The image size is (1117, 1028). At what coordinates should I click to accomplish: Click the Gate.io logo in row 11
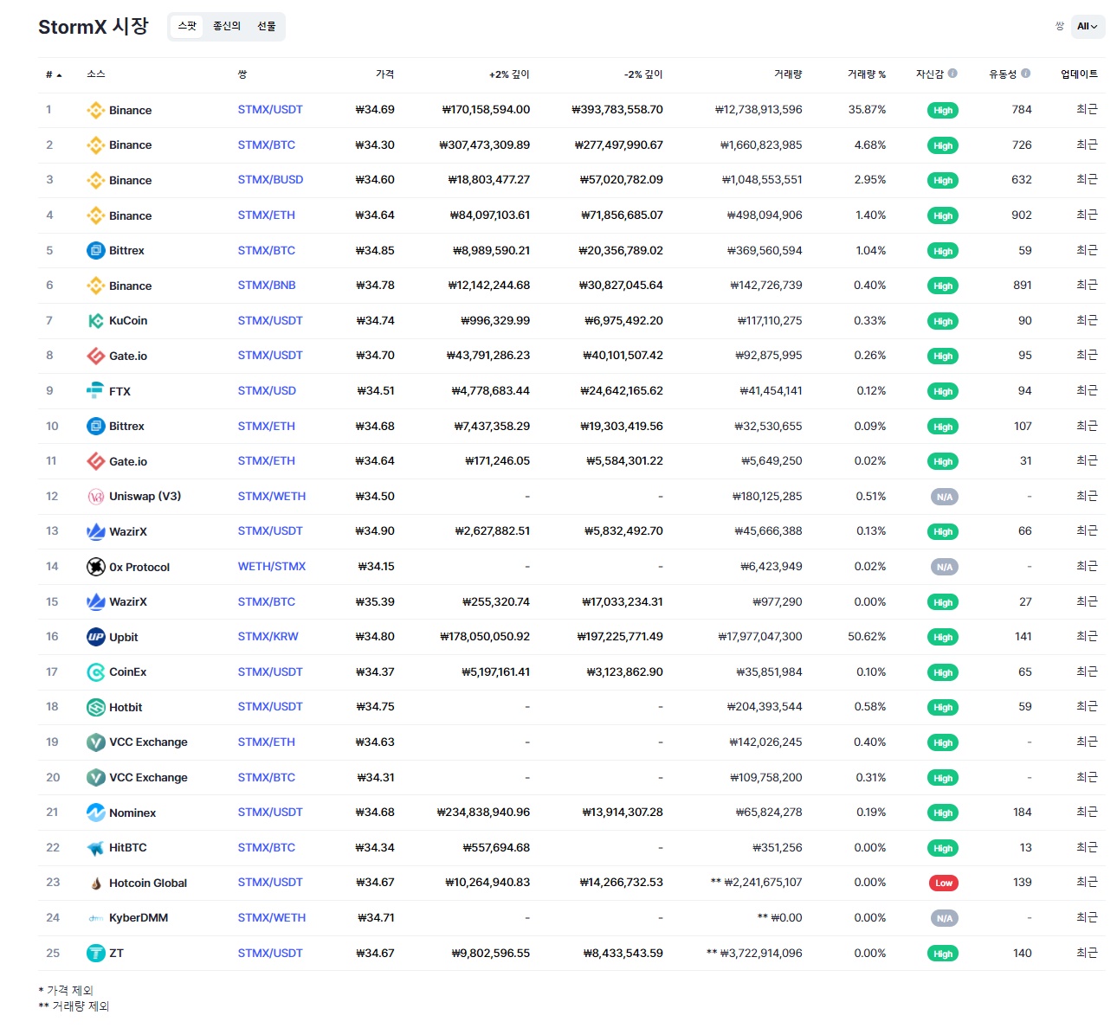96,461
